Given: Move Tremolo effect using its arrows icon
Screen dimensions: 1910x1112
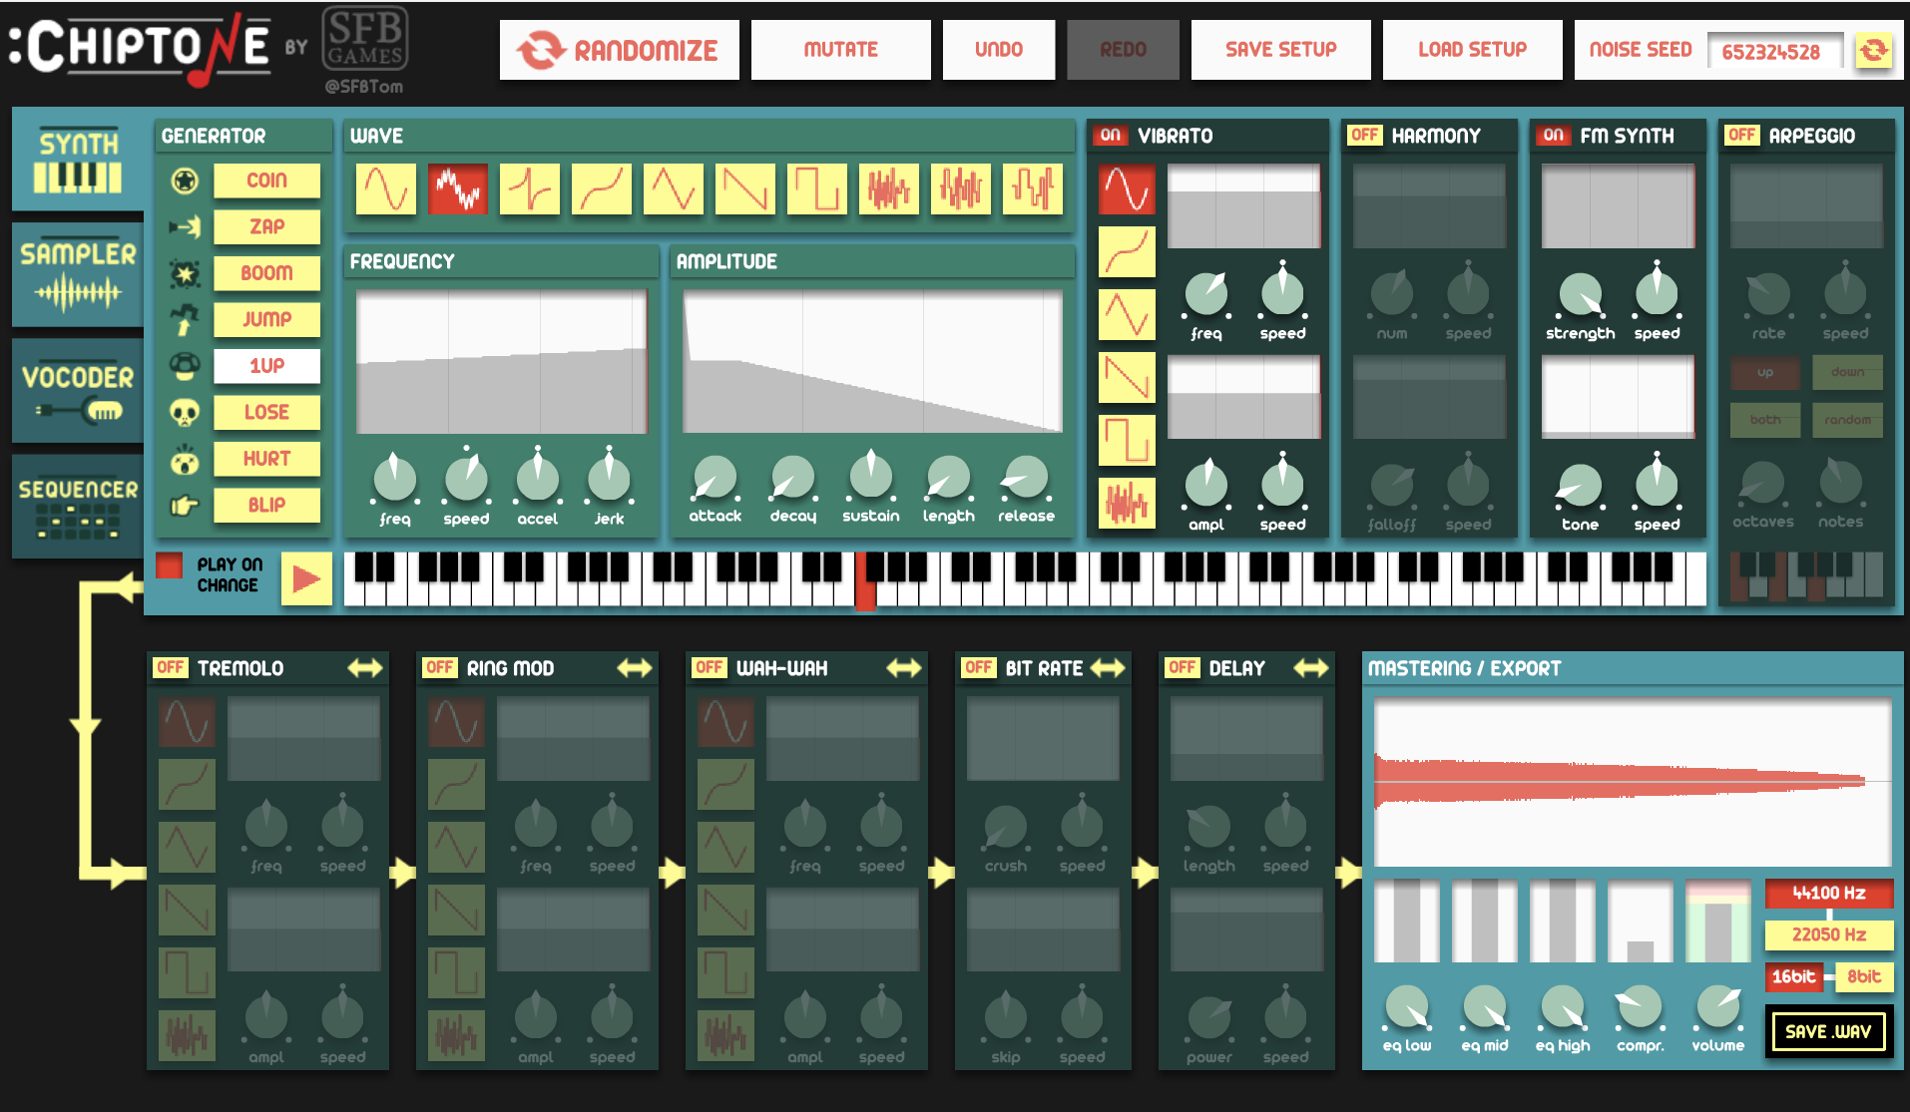Looking at the screenshot, I should point(365,668).
